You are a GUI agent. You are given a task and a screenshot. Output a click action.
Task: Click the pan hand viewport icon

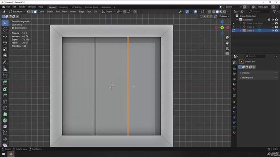[227, 43]
